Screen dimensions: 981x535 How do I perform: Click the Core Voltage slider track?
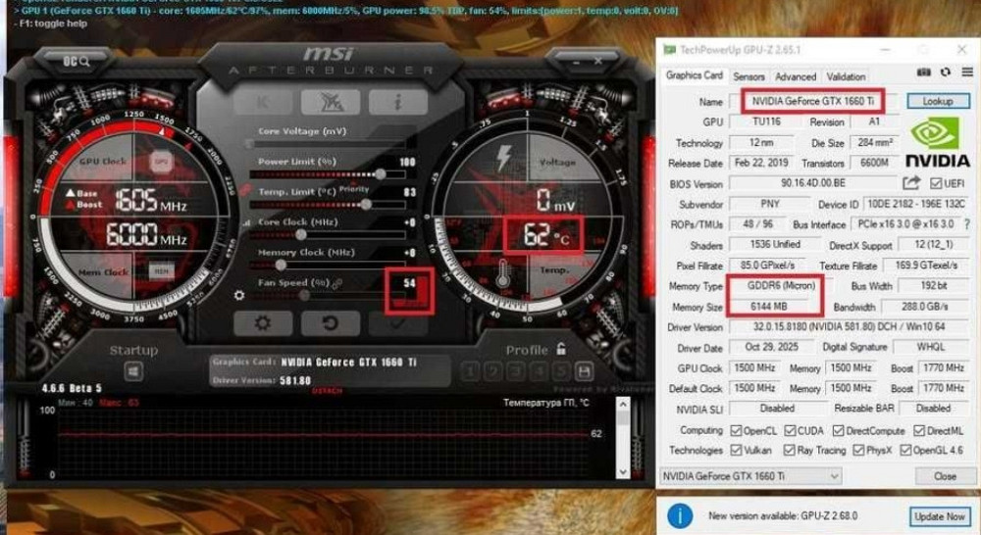(328, 144)
